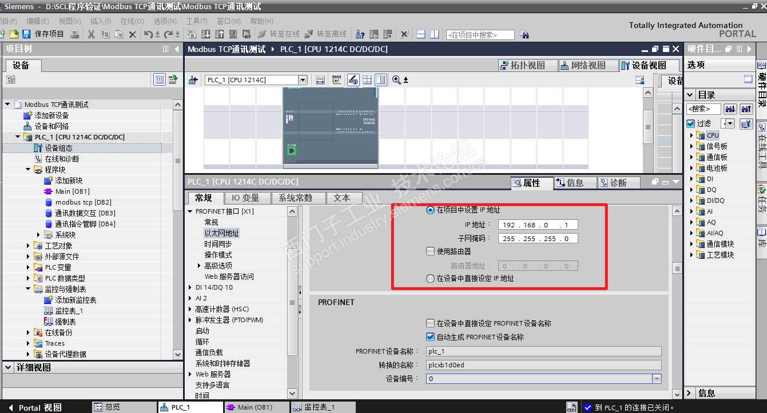Image resolution: width=767 pixels, height=413 pixels.
Task: Select 在设备中直接设定 IP 地址 radio button
Action: [430, 279]
